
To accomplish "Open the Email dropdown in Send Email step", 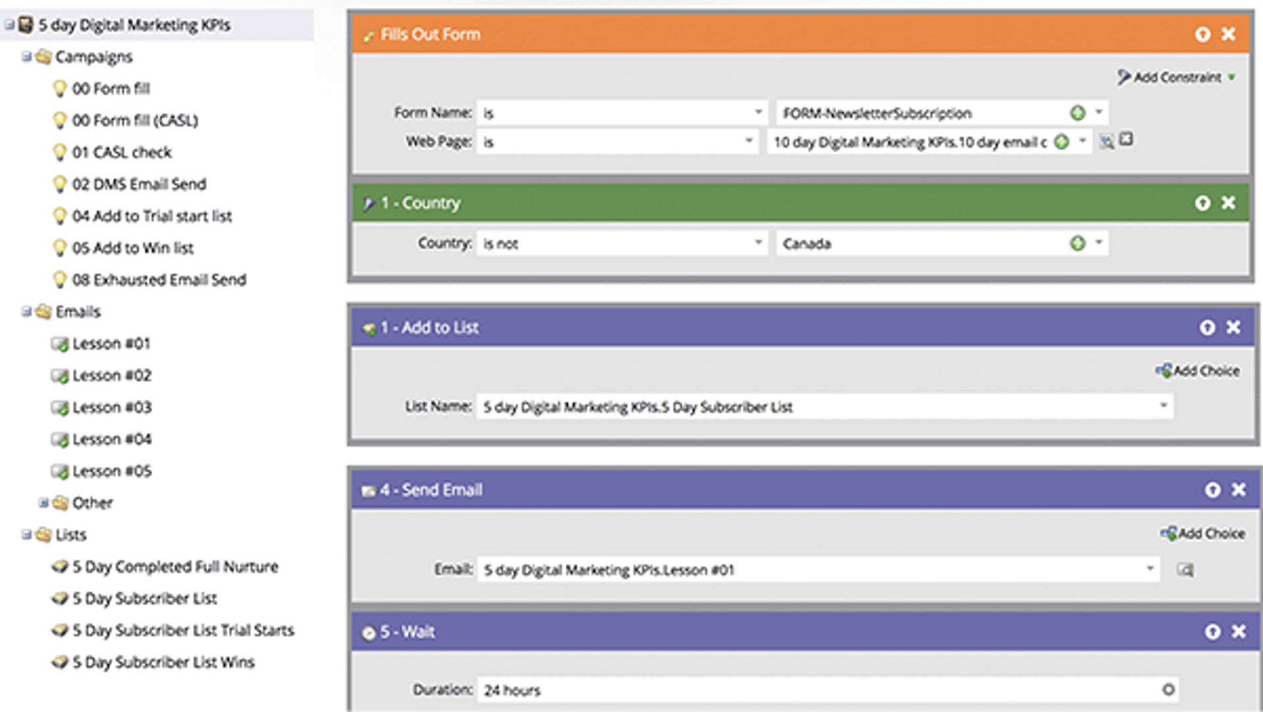I will [1151, 569].
